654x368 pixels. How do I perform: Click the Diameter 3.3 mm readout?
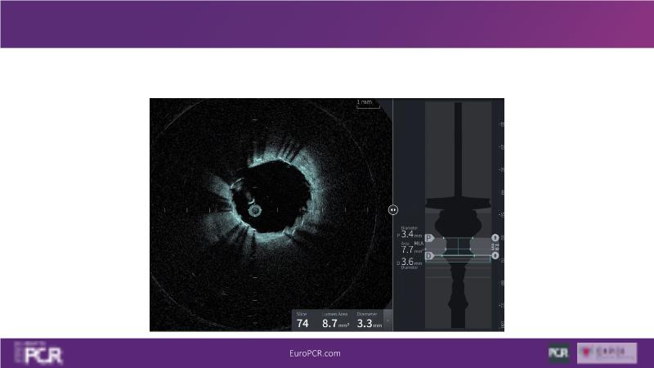pos(370,323)
